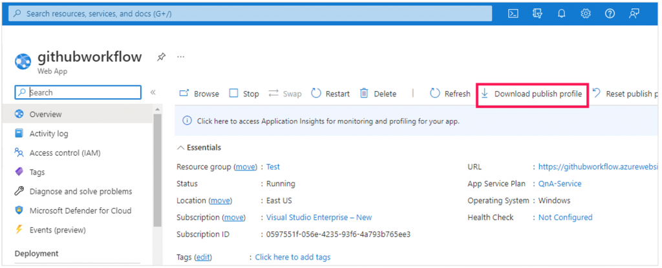Open Cloud Shell from the top bar
The width and height of the screenshot is (662, 268).
click(513, 14)
